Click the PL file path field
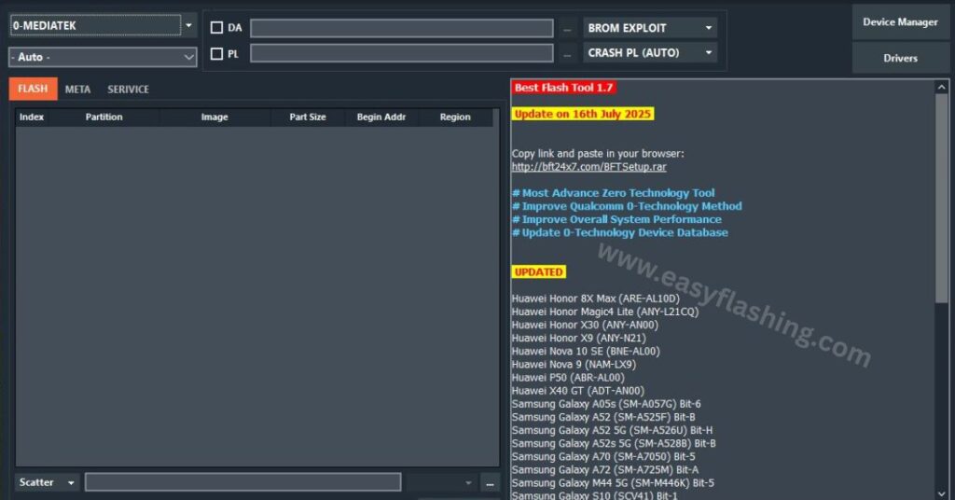 click(402, 53)
